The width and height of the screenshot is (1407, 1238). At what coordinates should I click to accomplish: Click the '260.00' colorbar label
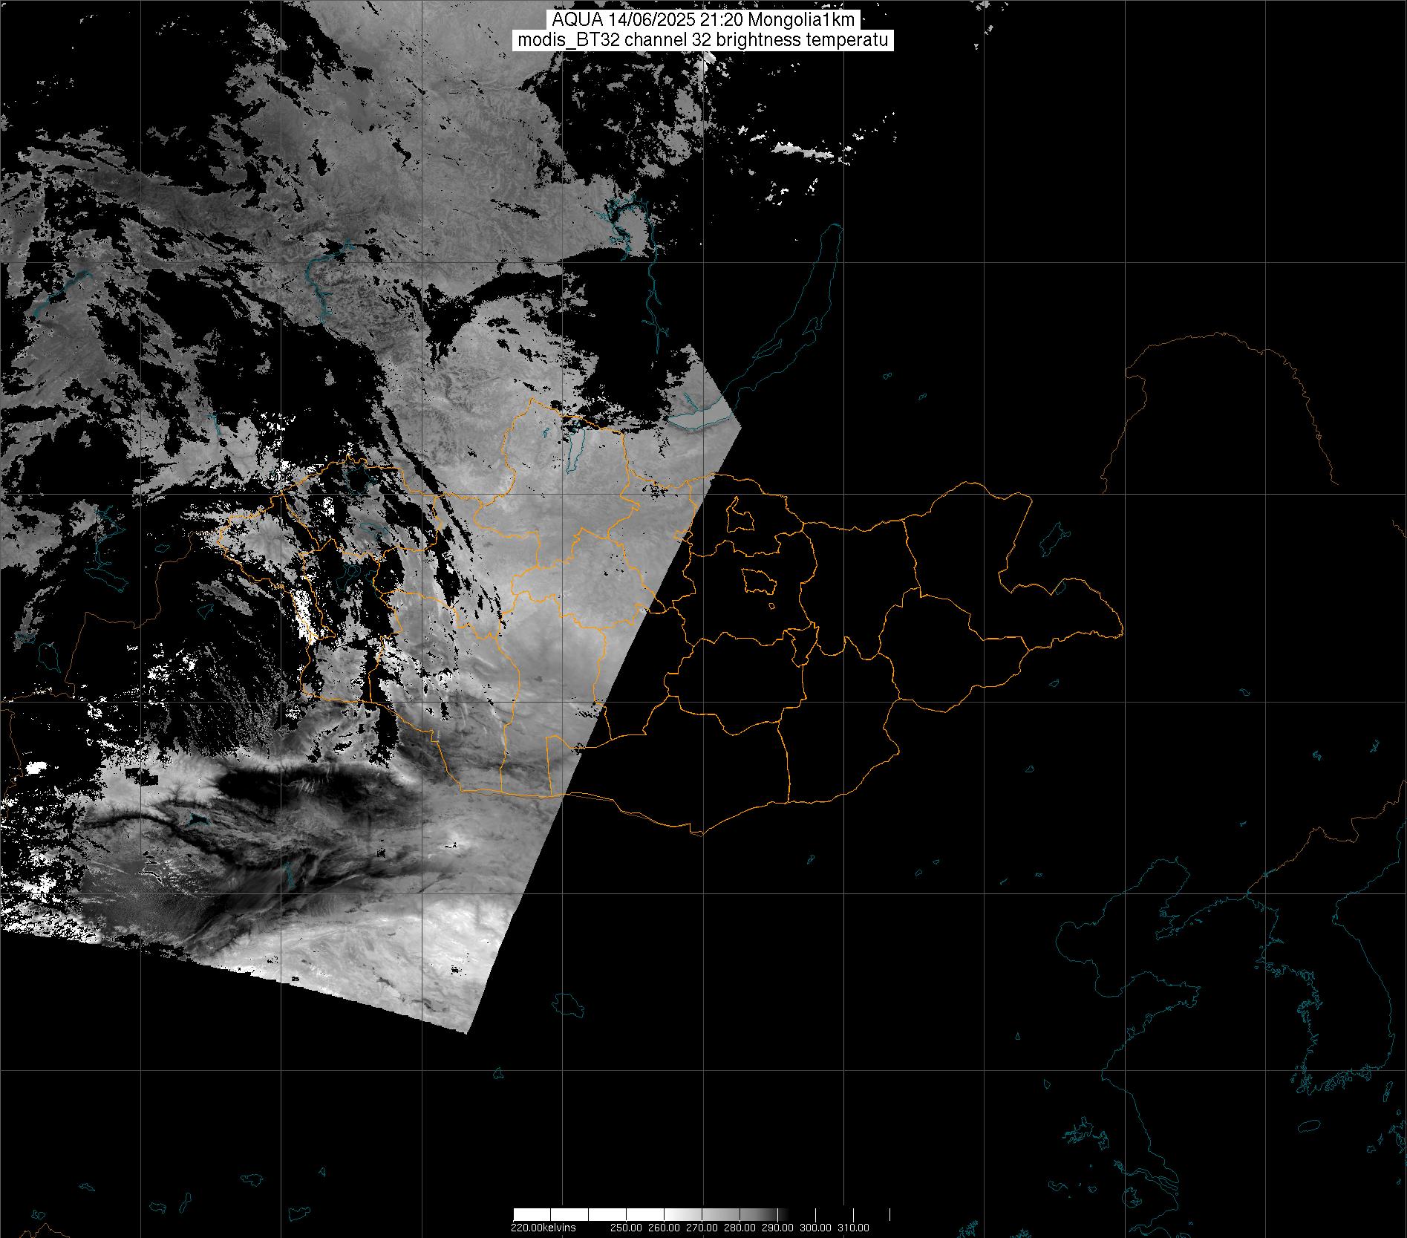click(x=664, y=1227)
